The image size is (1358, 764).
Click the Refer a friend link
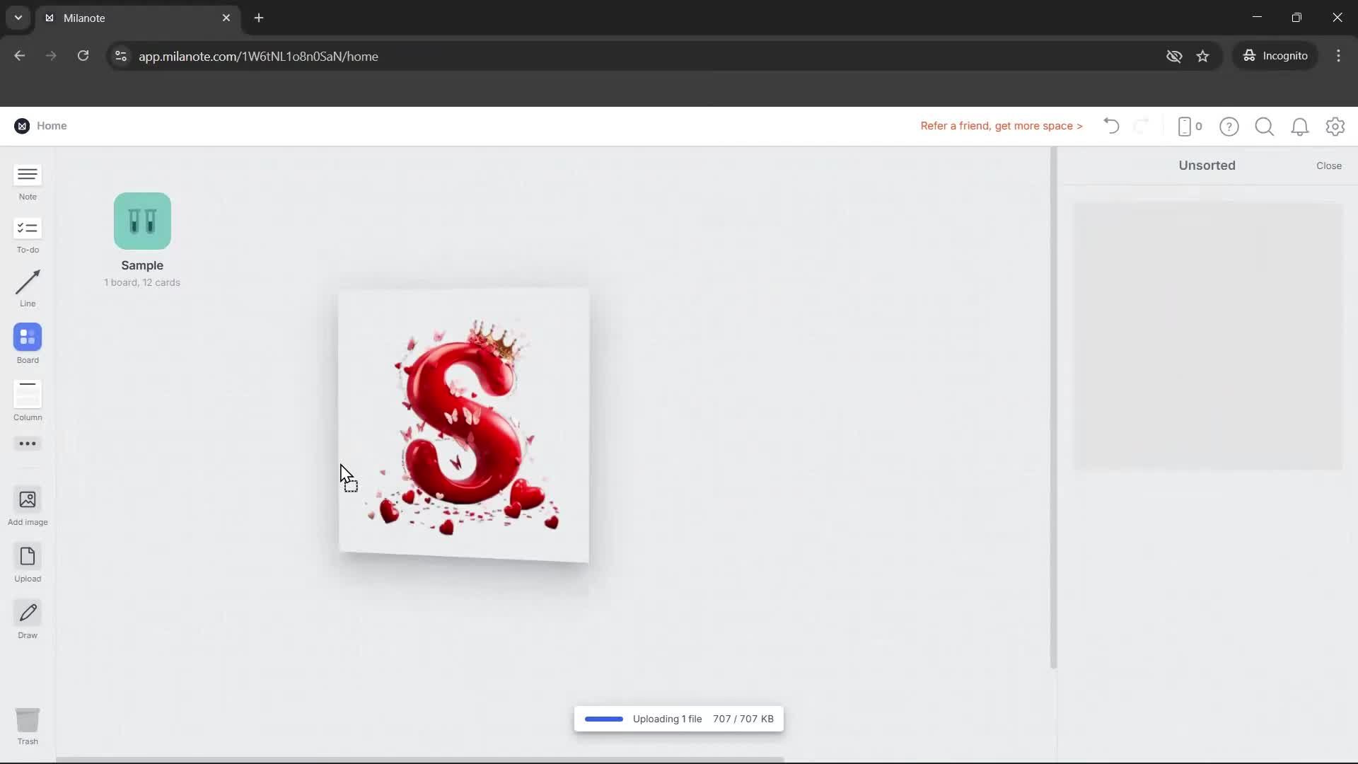pyautogui.click(x=1001, y=126)
